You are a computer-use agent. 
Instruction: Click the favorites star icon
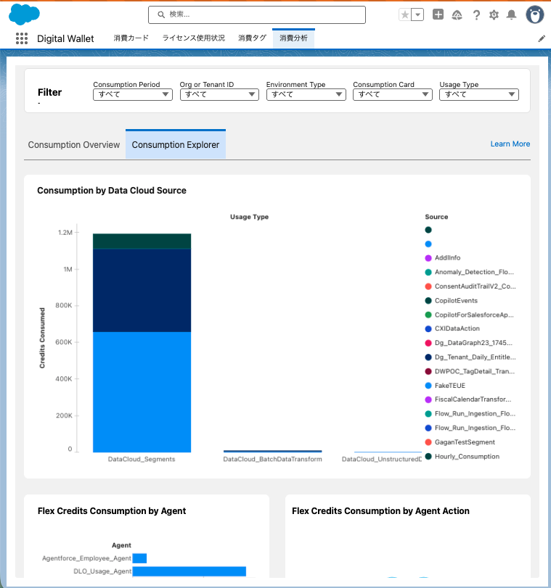[x=405, y=15]
